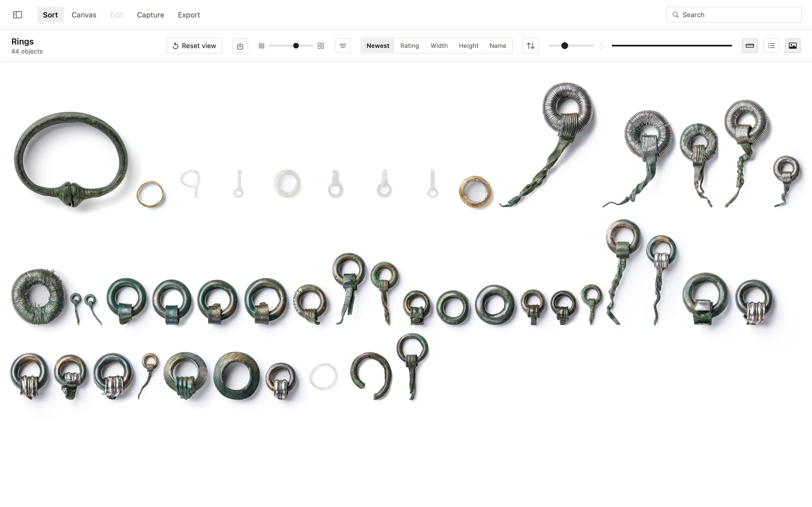The width and height of the screenshot is (812, 507).
Task: Toggle the ruler scale icon
Action: 750,46
